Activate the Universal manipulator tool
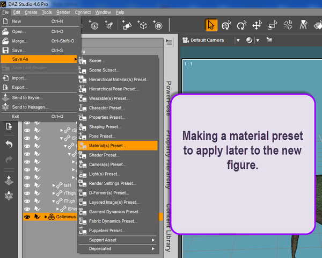Screen dimensions: 322x258 point(226,25)
